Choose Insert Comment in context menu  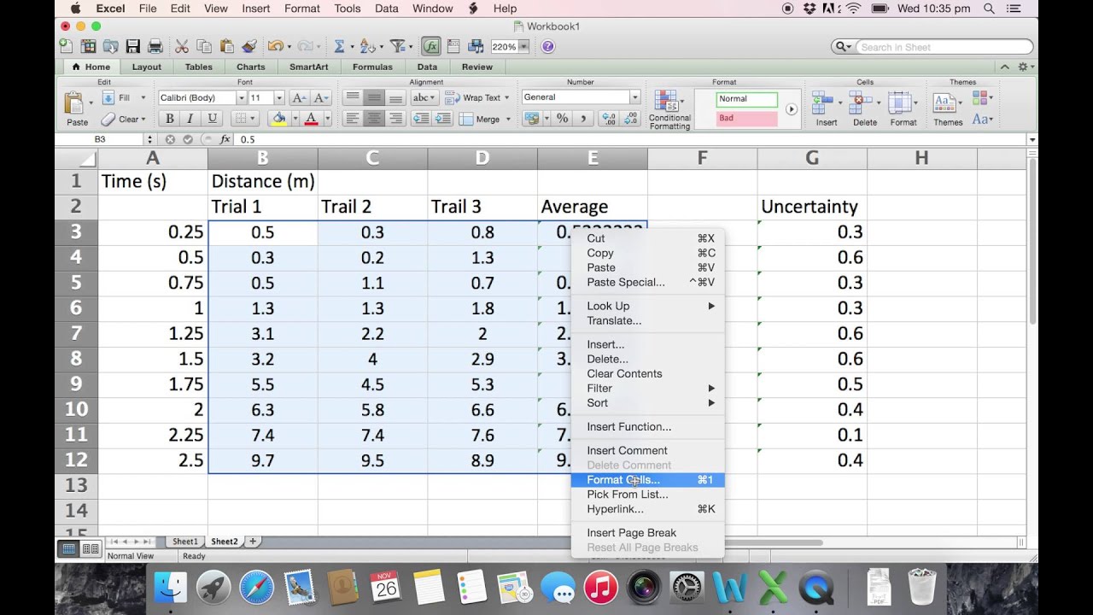click(647, 450)
